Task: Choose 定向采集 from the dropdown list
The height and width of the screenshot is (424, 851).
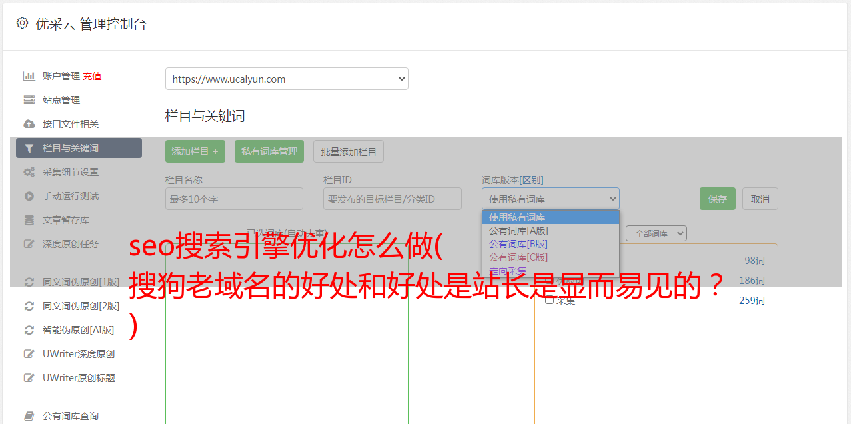Action: [x=550, y=271]
